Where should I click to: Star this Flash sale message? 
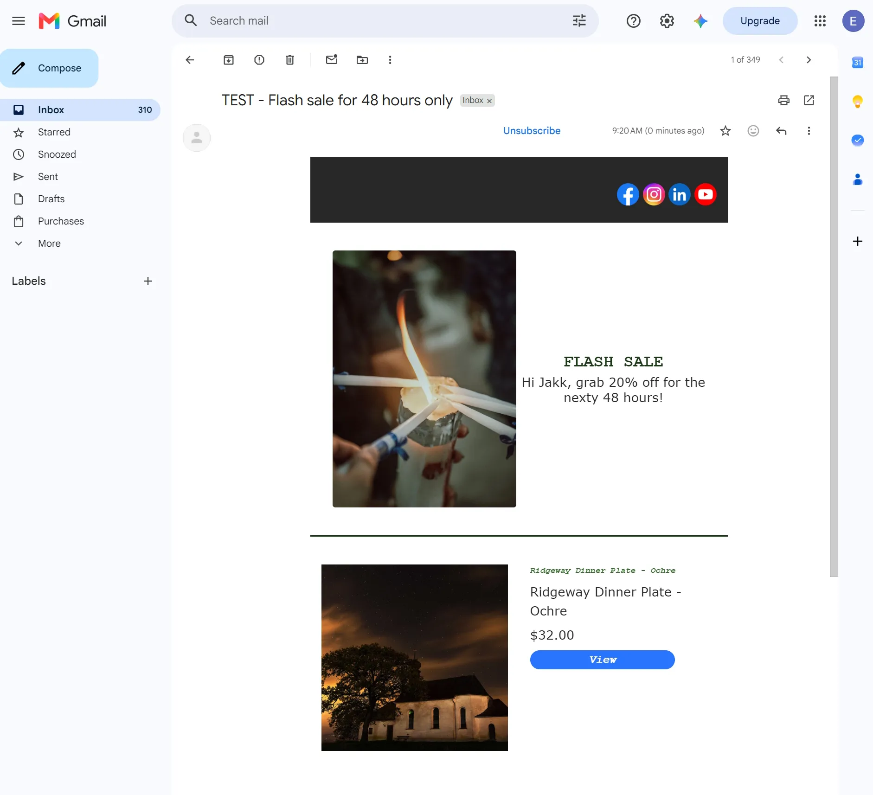coord(725,131)
